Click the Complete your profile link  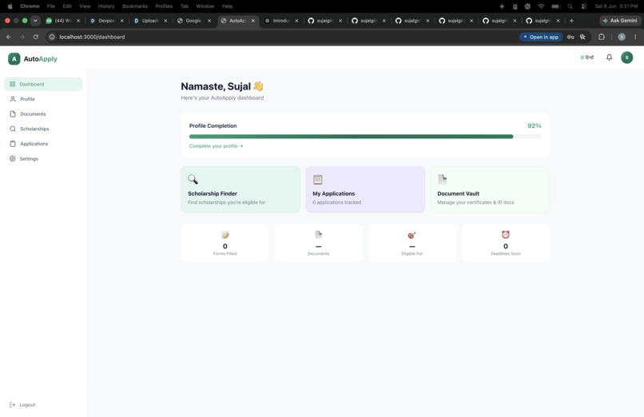(x=216, y=146)
